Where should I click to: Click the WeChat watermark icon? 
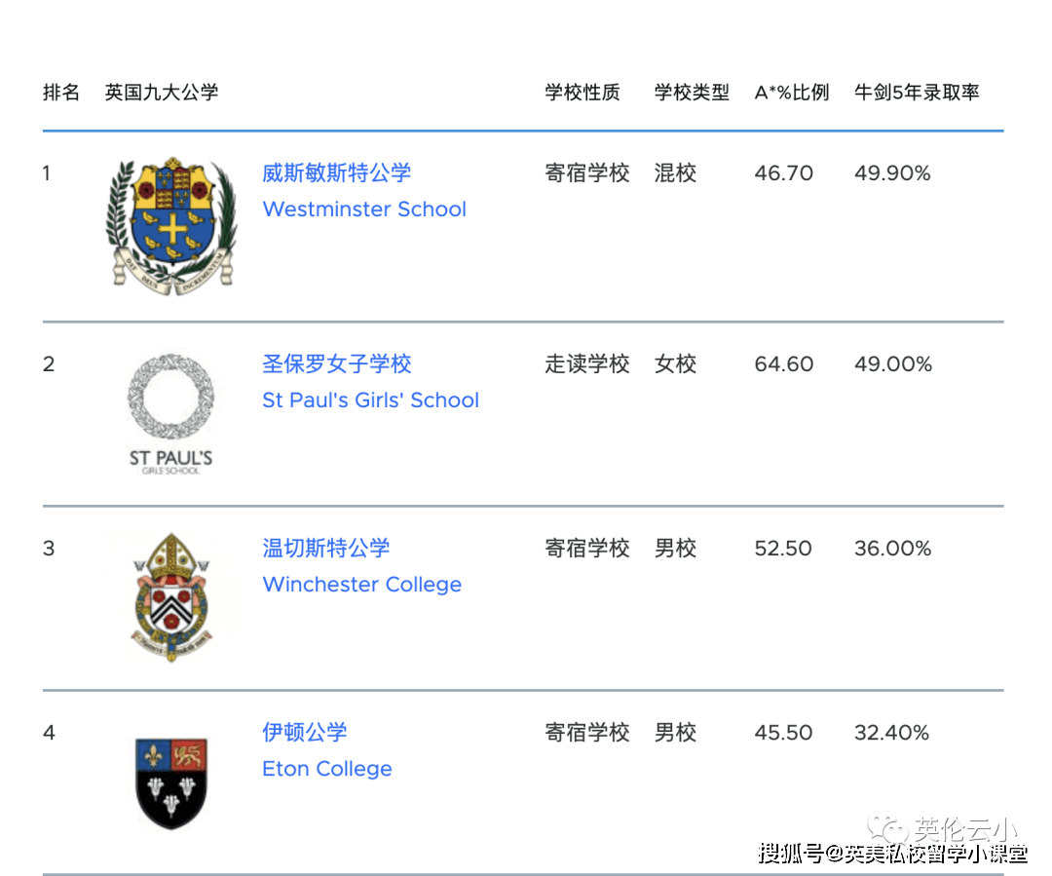tap(884, 828)
